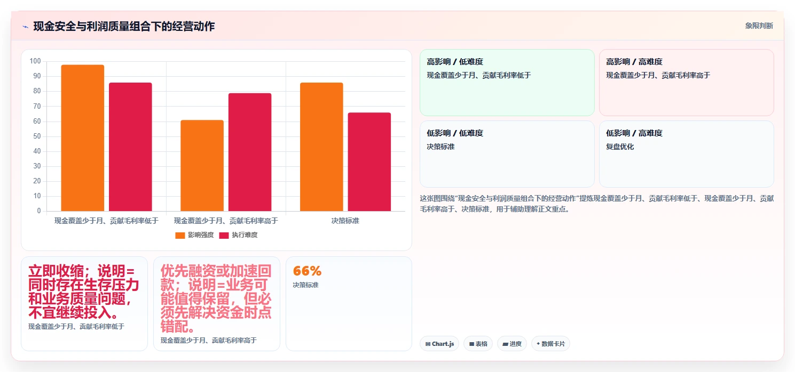
Task: Click the red 执行难度 bar for 贡献毛利率高于
Action: [x=250, y=152]
